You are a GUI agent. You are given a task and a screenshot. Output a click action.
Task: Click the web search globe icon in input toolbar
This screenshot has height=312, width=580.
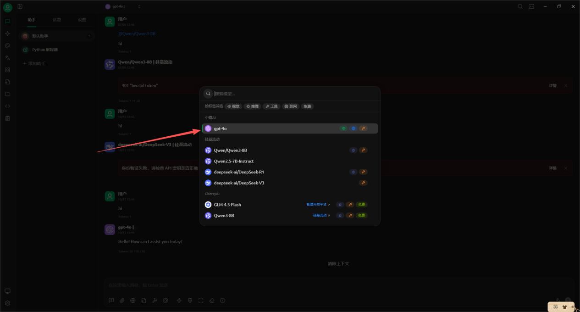(x=133, y=301)
